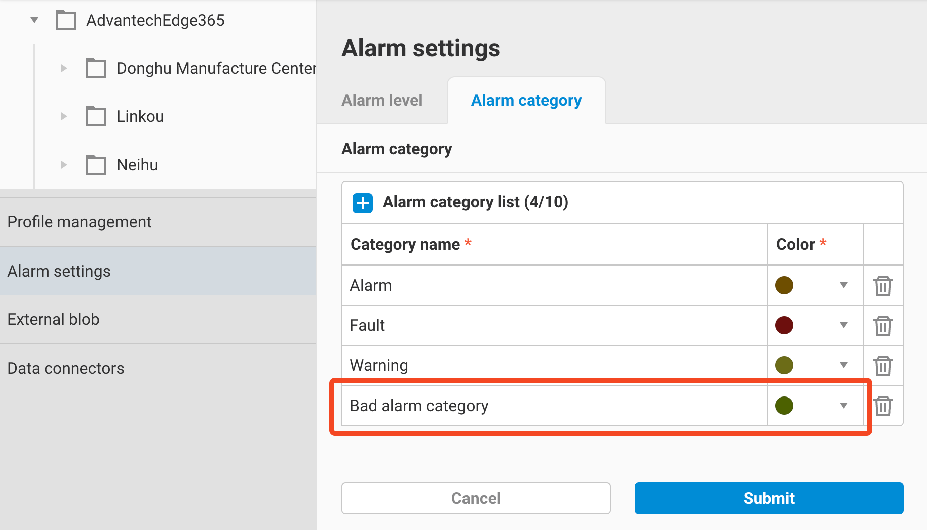927x530 pixels.
Task: Click the Neihu folder icon
Action: coord(96,165)
